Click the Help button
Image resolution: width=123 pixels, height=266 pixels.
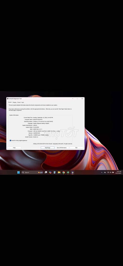click(14, 148)
